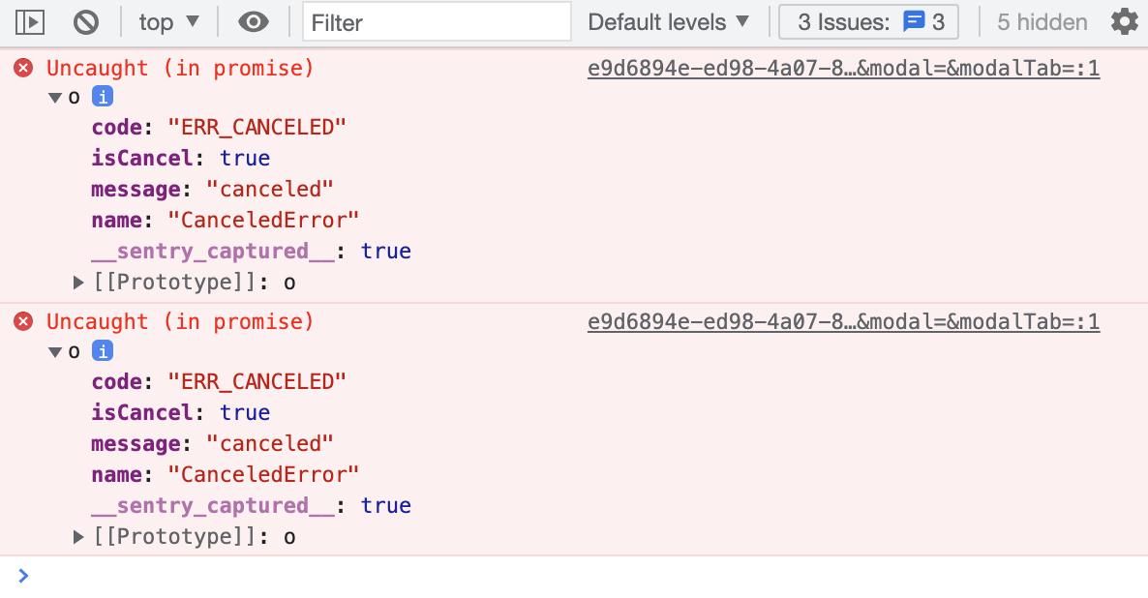
Task: Click the blue info badge on the second error object
Action: point(102,350)
